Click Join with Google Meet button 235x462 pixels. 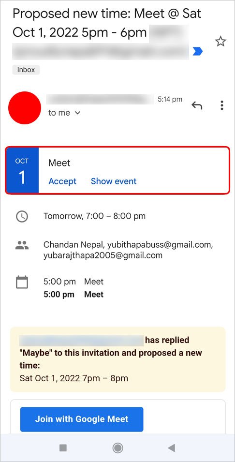click(x=82, y=419)
